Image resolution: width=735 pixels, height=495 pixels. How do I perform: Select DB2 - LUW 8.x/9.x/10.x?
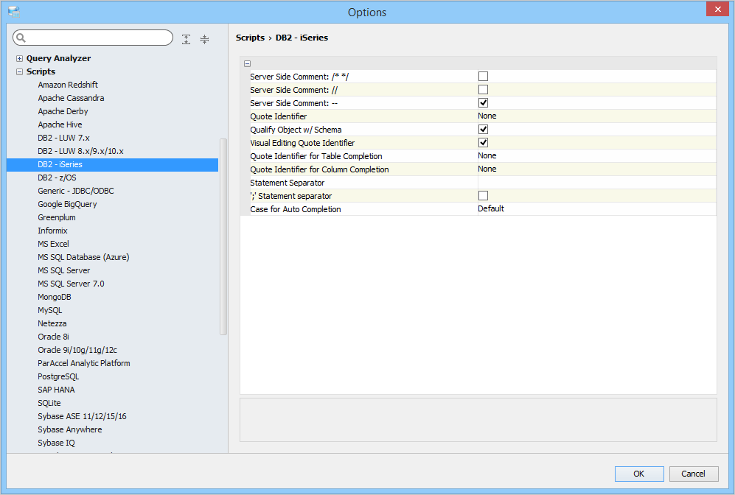[80, 151]
